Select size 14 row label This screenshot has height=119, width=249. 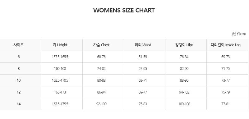(x=19, y=104)
